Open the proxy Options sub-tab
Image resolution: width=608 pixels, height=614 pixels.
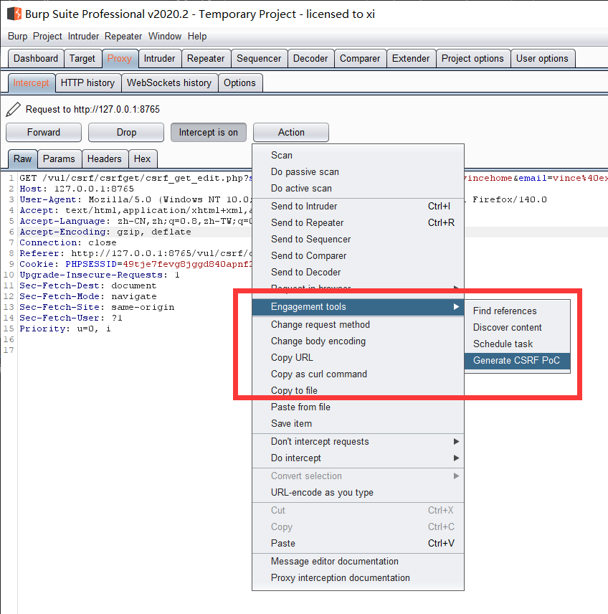[x=239, y=83]
